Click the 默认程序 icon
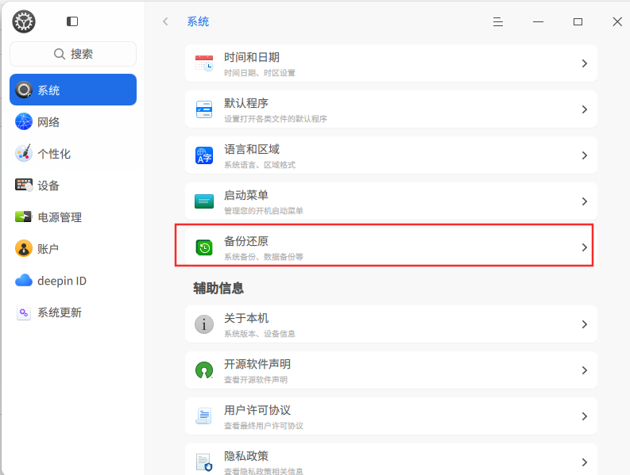 click(x=204, y=109)
